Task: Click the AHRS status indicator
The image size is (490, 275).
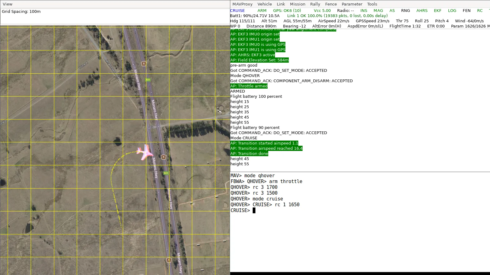Action: [422, 10]
